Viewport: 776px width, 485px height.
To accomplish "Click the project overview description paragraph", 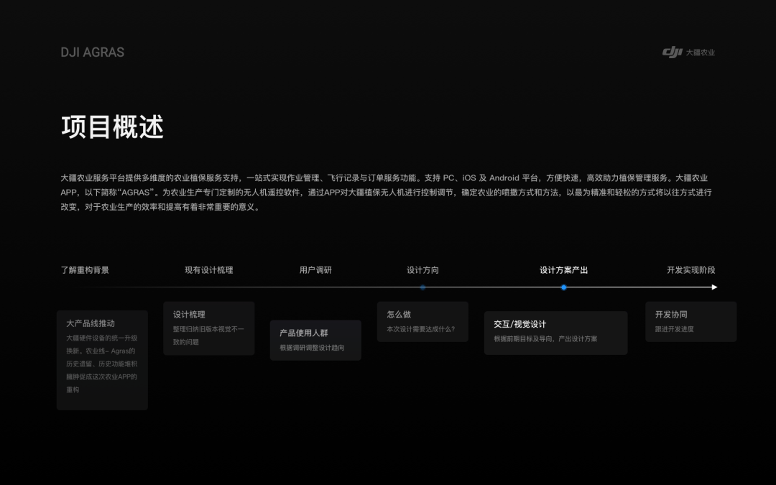I will point(386,193).
